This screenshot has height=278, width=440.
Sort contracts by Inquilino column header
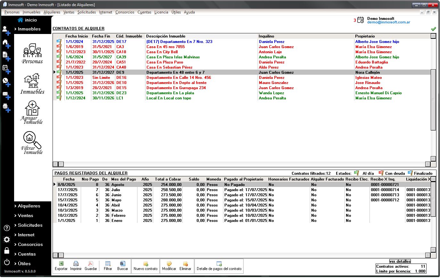point(267,36)
